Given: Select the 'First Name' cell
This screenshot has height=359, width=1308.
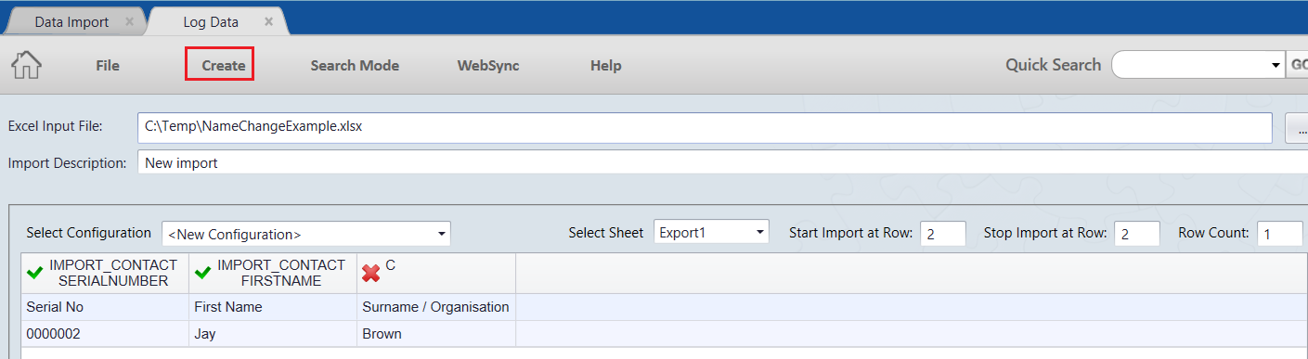Looking at the screenshot, I should [273, 307].
